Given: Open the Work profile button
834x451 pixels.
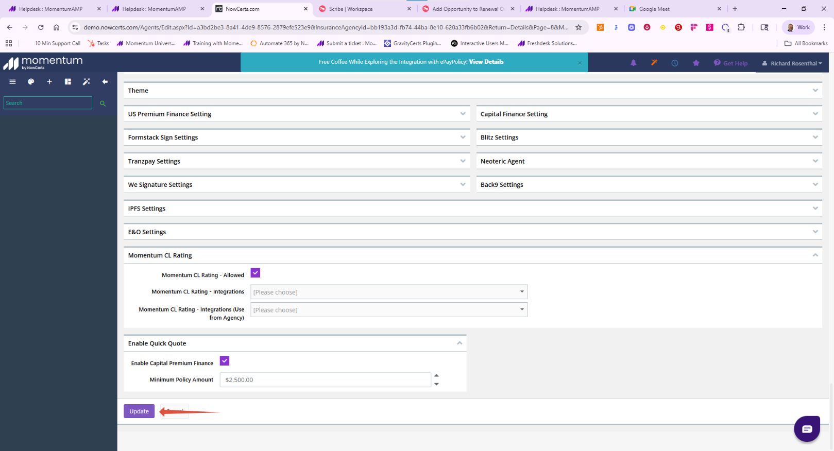Looking at the screenshot, I should coord(798,27).
